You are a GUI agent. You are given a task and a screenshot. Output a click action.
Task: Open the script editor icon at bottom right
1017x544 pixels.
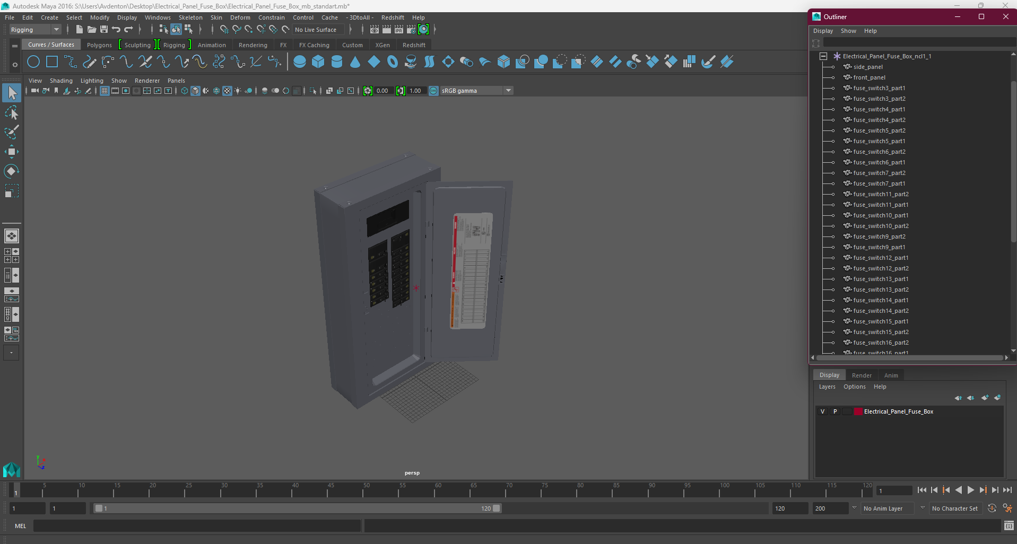tap(1009, 526)
